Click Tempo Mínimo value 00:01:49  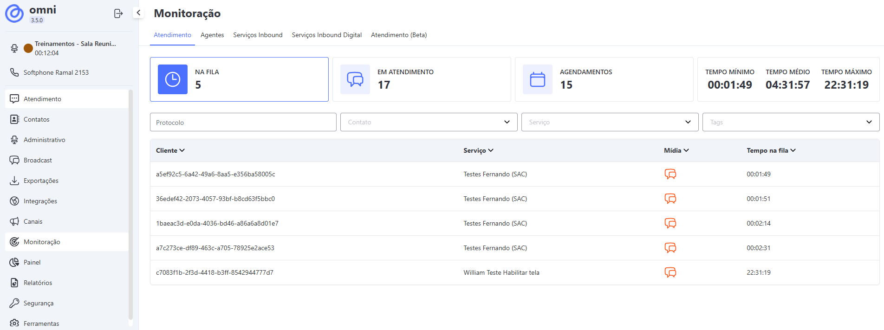point(730,85)
